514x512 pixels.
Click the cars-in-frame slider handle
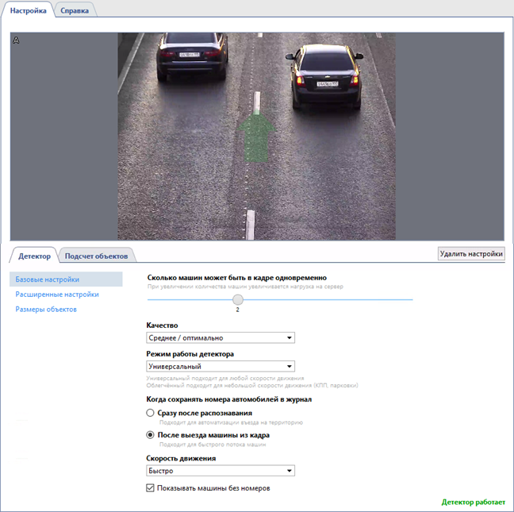tap(237, 299)
